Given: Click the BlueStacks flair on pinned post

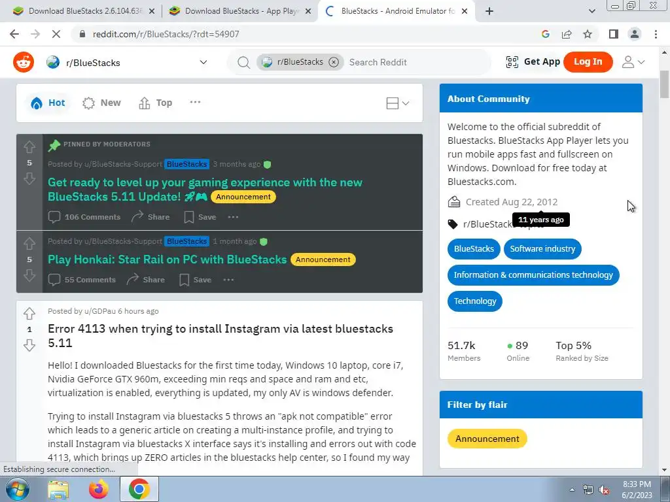Looking at the screenshot, I should 186,164.
